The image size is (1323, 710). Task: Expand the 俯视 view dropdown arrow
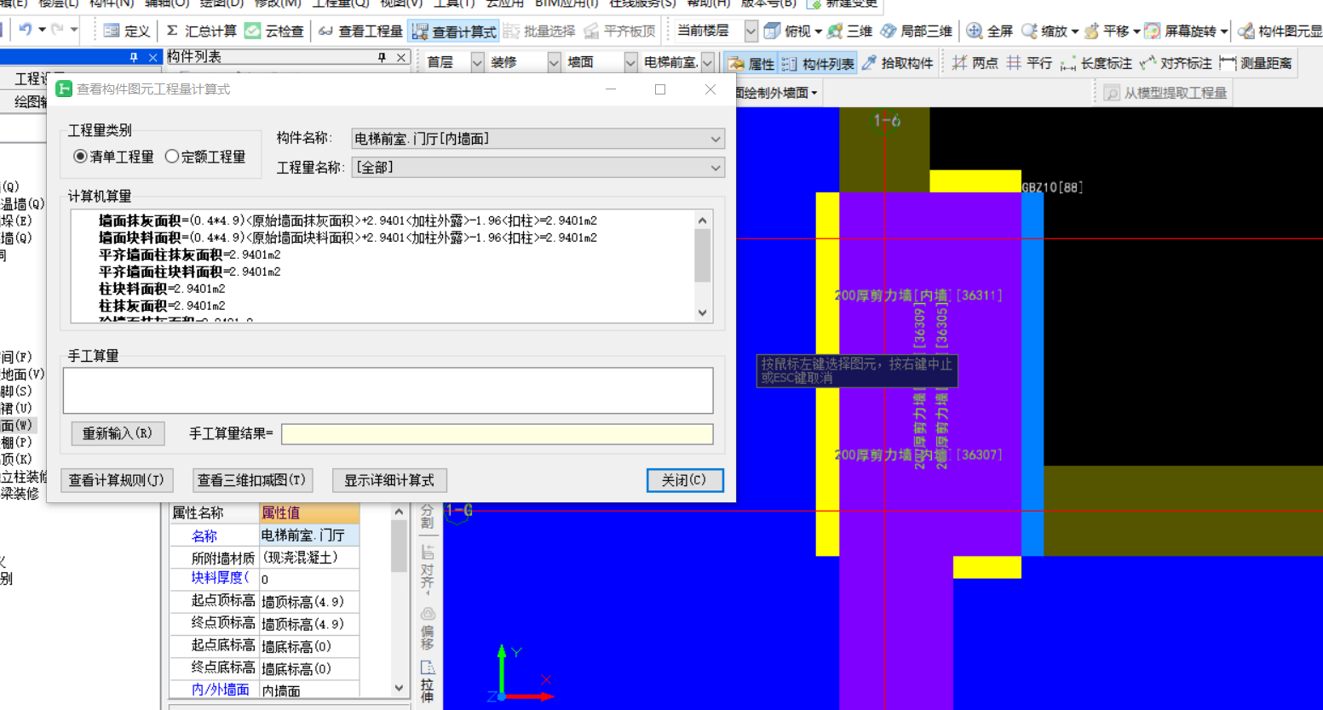819,31
